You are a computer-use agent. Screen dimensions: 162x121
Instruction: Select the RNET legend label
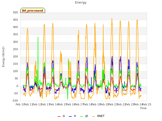coord(101,116)
